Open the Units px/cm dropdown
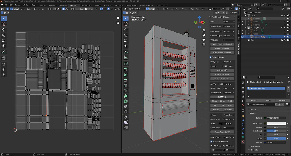 229,22
